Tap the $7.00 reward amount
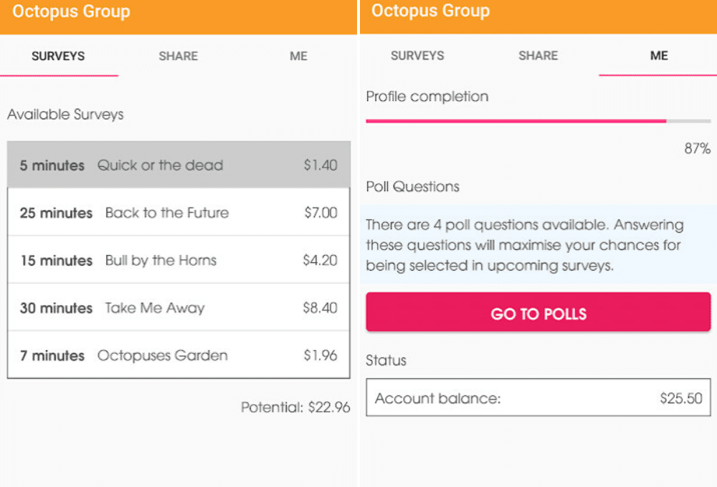The image size is (717, 487). (320, 213)
